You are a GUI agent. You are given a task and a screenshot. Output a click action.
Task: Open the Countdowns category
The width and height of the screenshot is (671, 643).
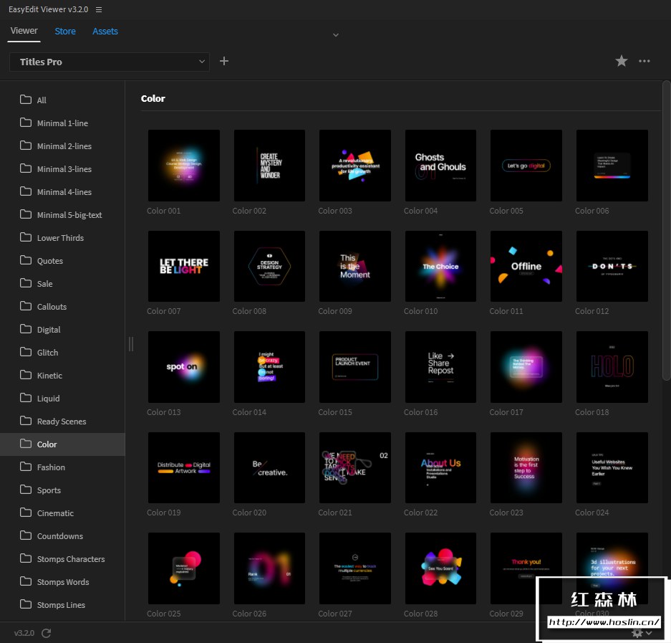[x=60, y=536]
